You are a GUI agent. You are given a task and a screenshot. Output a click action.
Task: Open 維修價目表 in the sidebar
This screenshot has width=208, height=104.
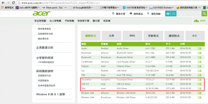point(43,39)
